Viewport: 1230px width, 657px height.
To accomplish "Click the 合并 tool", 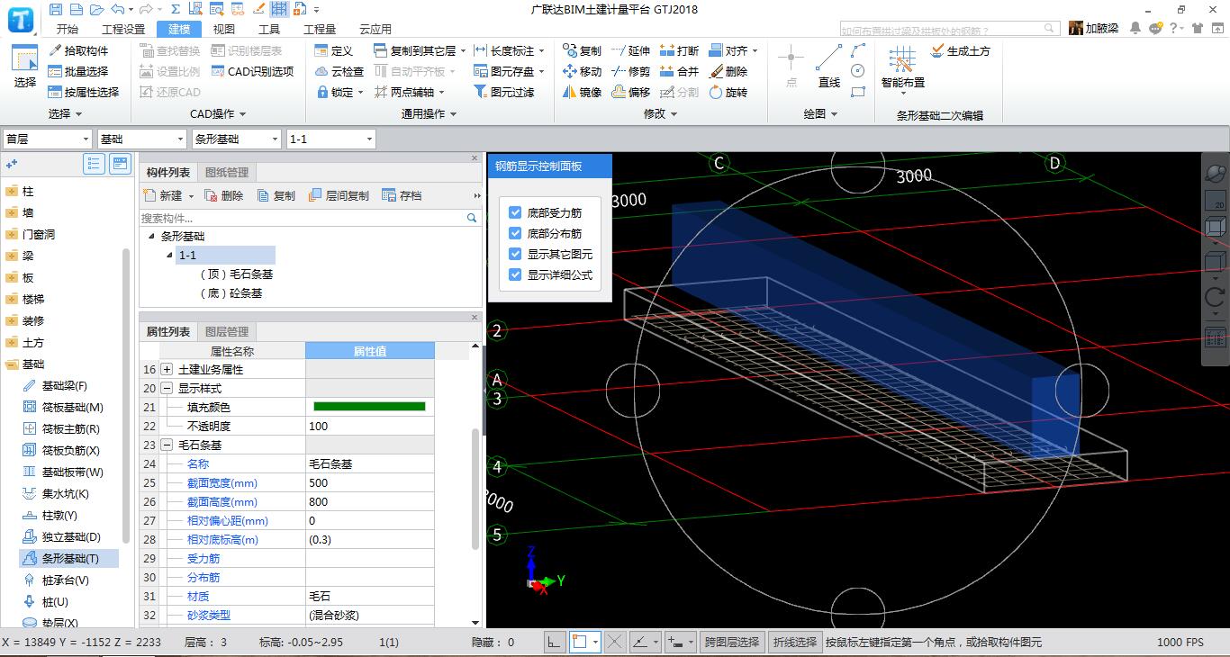I will point(679,71).
